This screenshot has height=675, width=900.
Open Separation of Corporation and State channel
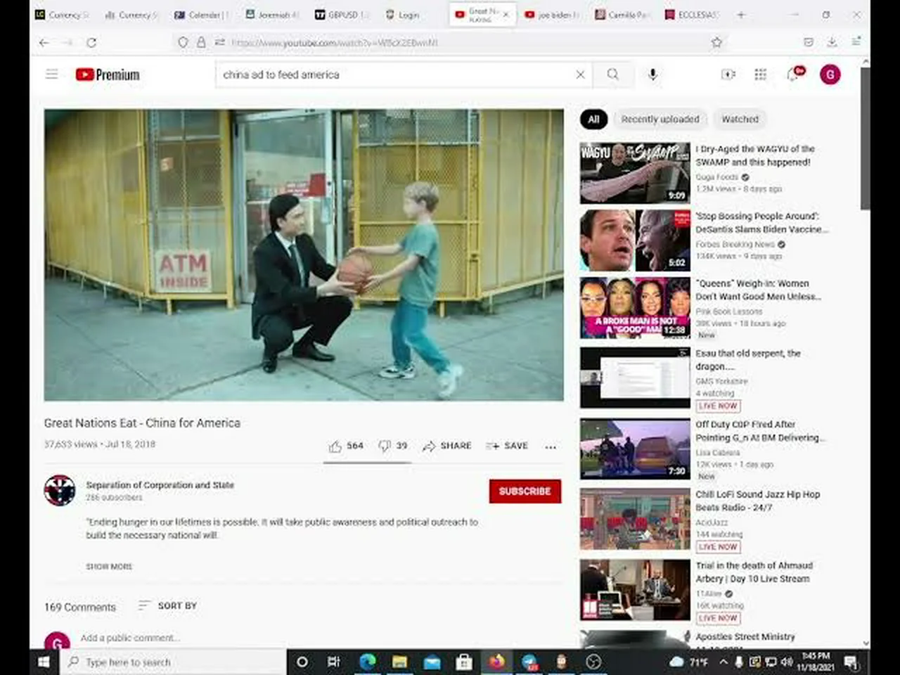point(160,485)
